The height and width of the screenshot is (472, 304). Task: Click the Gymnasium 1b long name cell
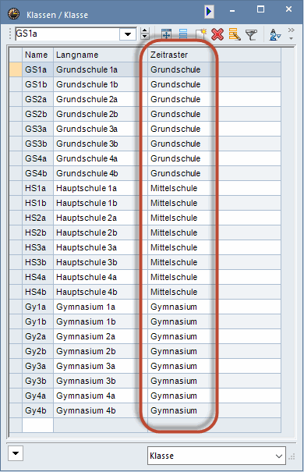tap(101, 321)
